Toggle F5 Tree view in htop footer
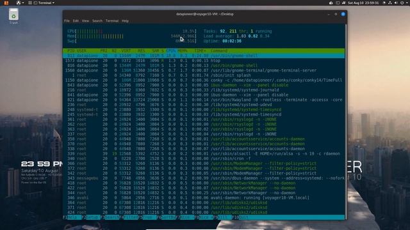 coord(148,217)
